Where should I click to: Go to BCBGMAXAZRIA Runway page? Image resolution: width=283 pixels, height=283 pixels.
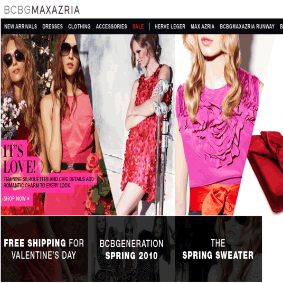pos(247,26)
